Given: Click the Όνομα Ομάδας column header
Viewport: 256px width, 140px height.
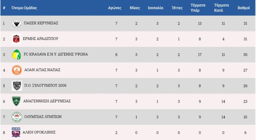Looking at the screenshot, I should pos(24,8).
